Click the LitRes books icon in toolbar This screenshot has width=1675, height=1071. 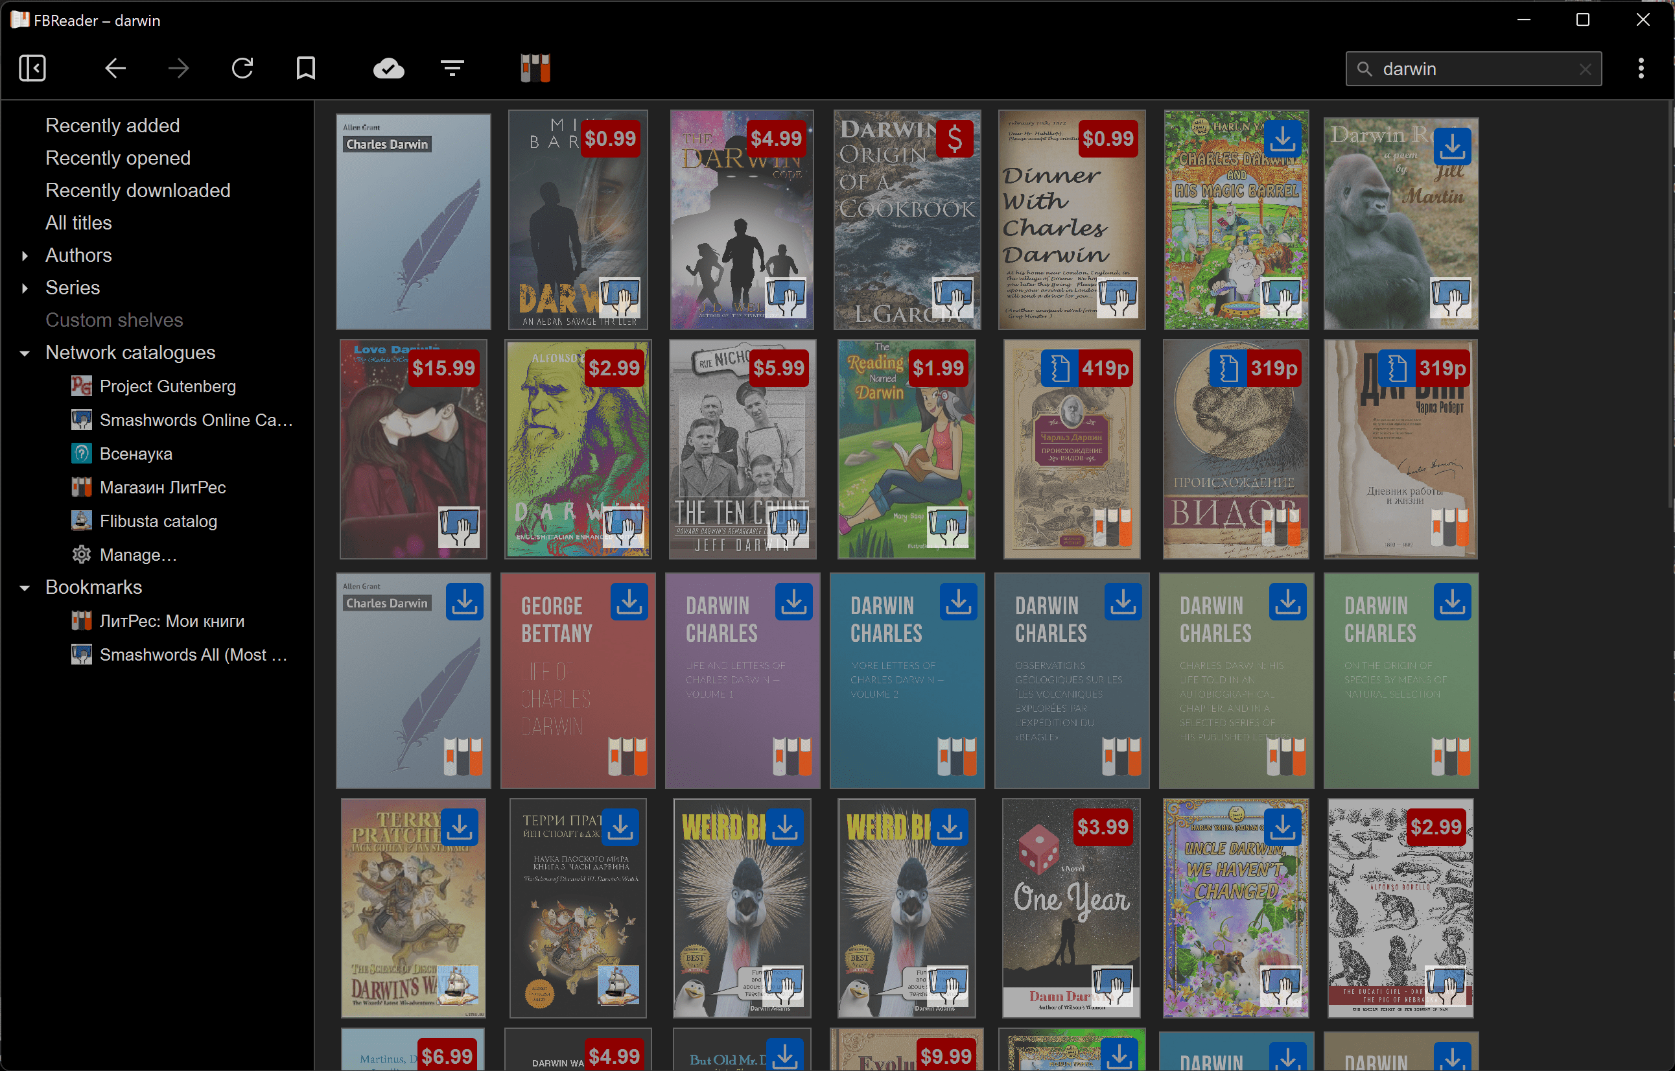coord(535,68)
